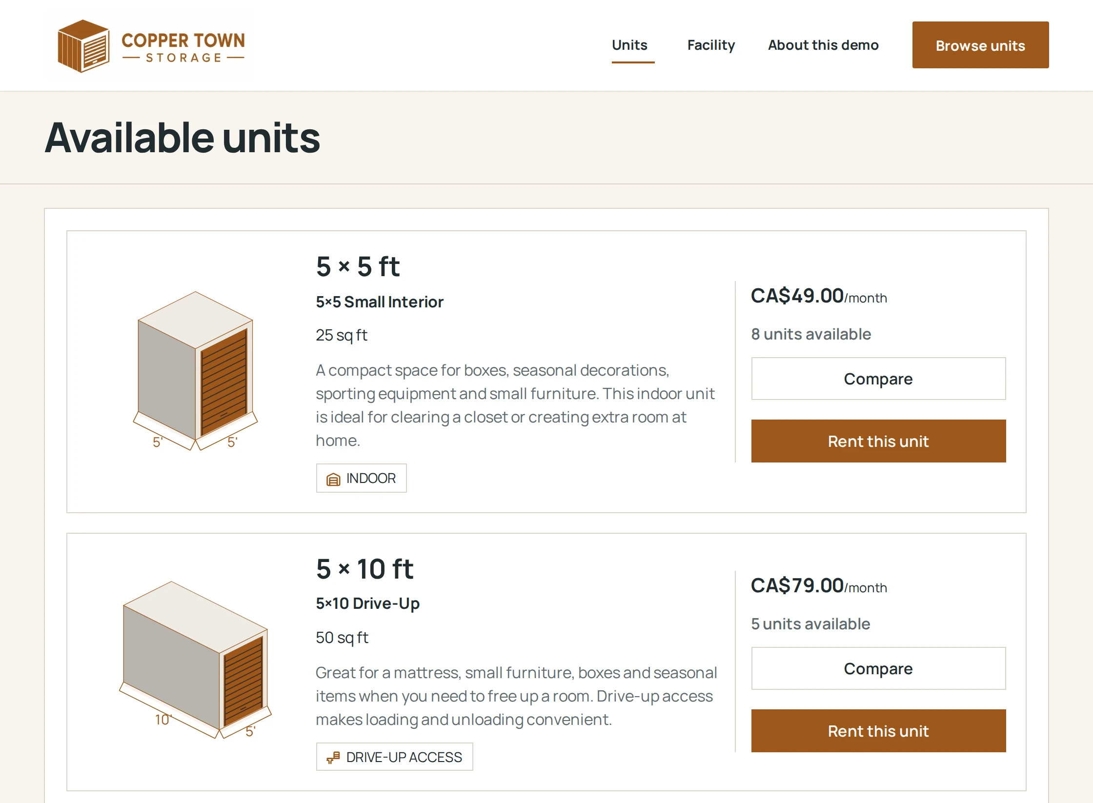The height and width of the screenshot is (803, 1093).
Task: Click the '50 sq ft' text
Action: coord(342,638)
